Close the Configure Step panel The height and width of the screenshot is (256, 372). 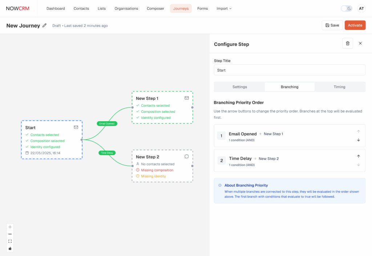tap(360, 44)
